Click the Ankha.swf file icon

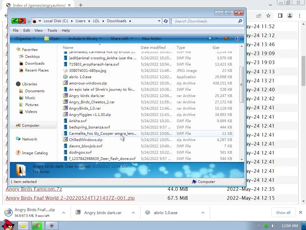pyautogui.click(x=65, y=121)
